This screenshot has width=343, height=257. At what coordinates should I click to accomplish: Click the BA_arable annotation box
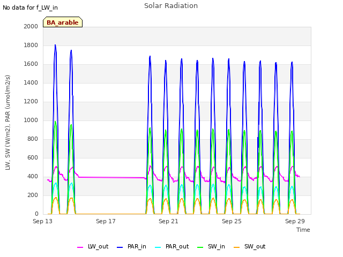tap(63, 22)
